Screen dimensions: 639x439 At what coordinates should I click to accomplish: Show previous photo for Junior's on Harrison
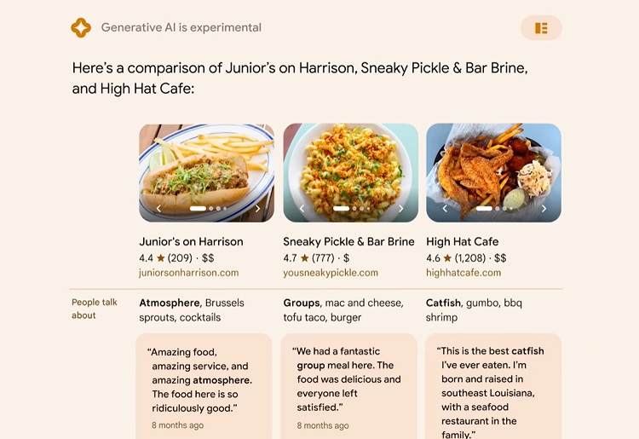pos(158,208)
